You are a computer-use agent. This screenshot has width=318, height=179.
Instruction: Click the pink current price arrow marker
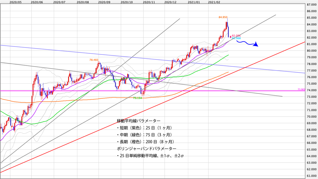(x=230, y=37)
